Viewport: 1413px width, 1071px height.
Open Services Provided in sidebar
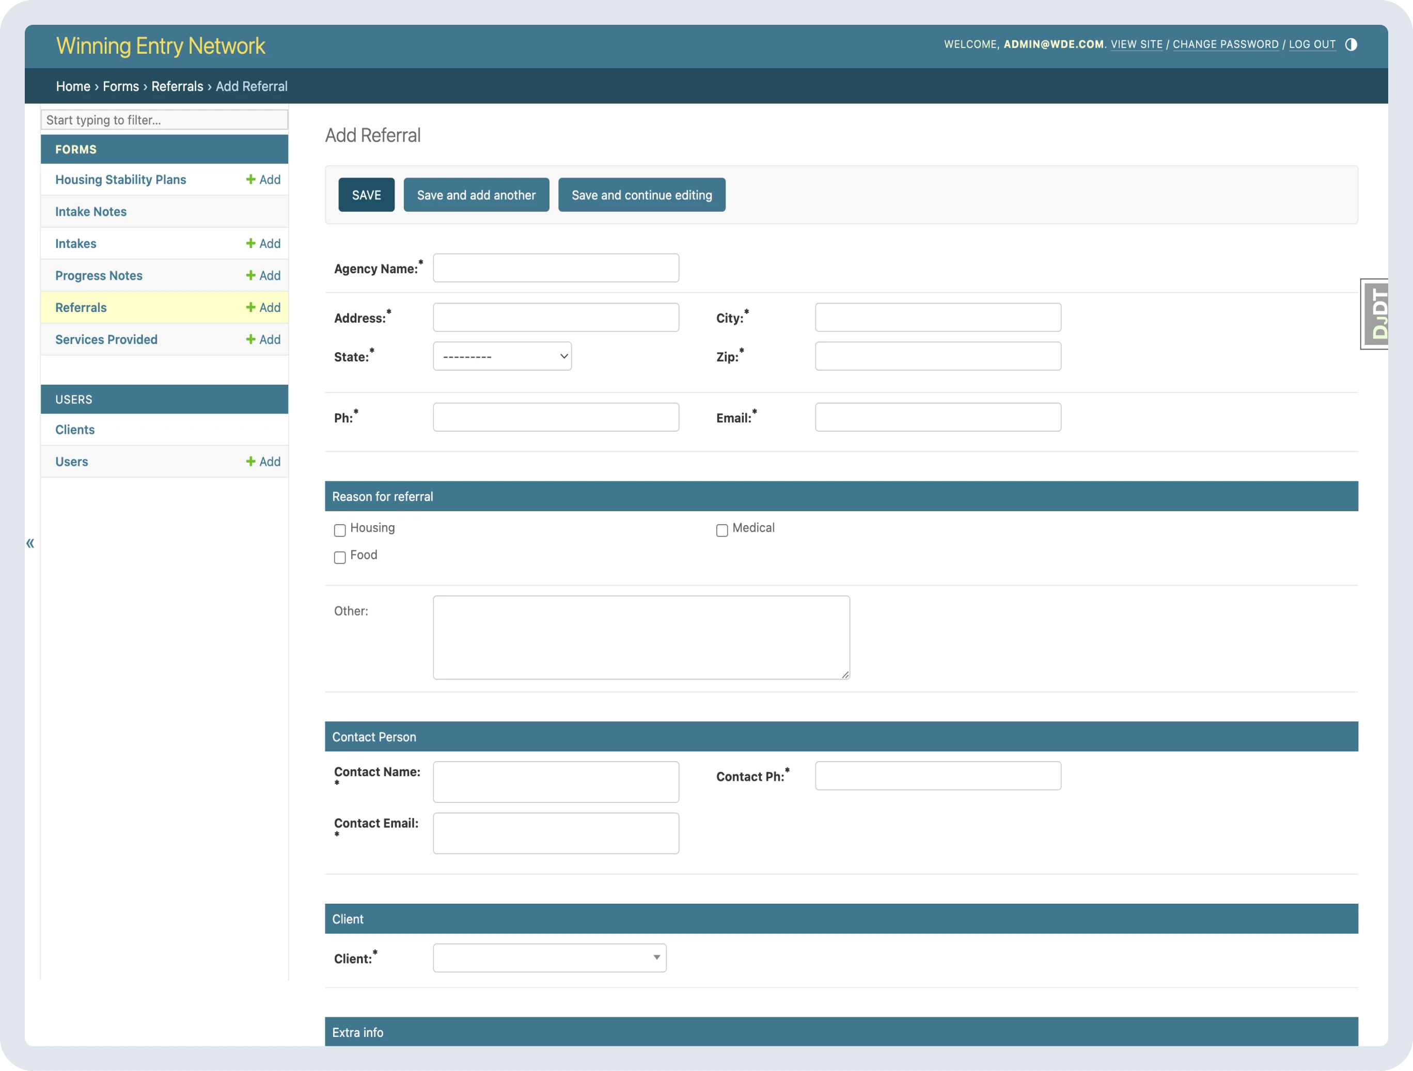[106, 339]
